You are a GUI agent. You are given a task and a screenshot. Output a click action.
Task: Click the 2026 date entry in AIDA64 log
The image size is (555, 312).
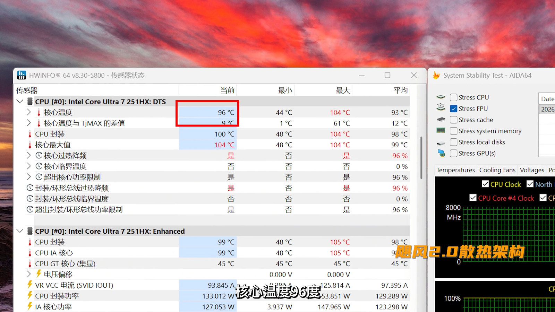[x=547, y=109]
